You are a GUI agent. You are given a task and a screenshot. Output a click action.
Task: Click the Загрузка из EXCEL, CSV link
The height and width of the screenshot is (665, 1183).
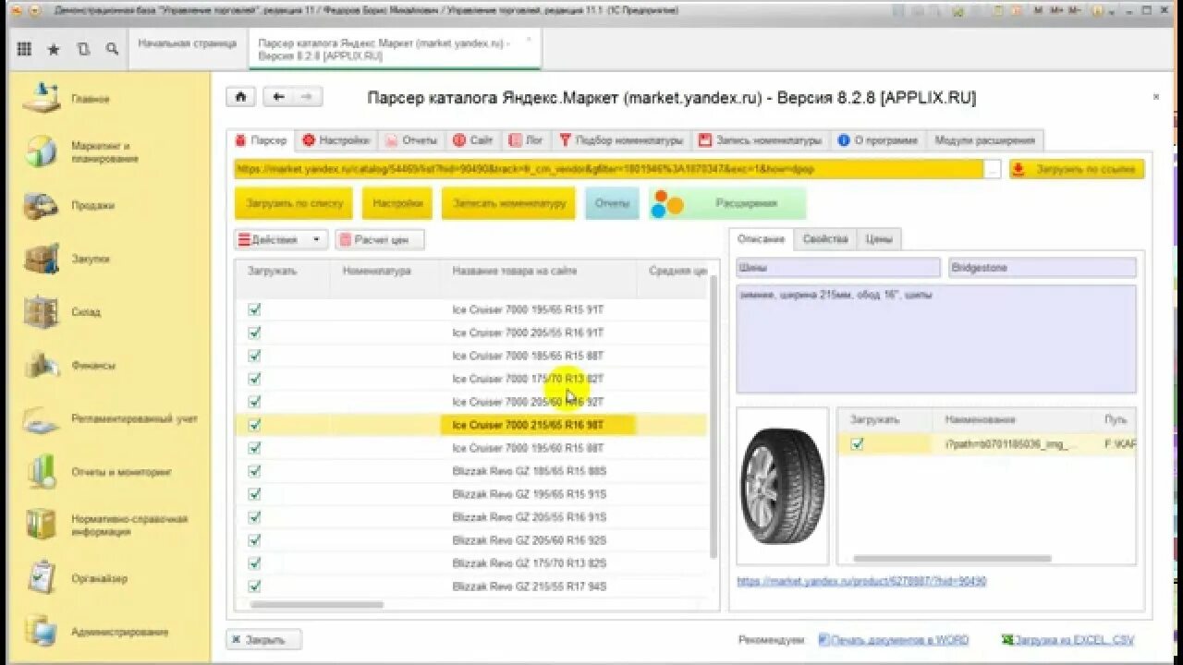point(1067,640)
